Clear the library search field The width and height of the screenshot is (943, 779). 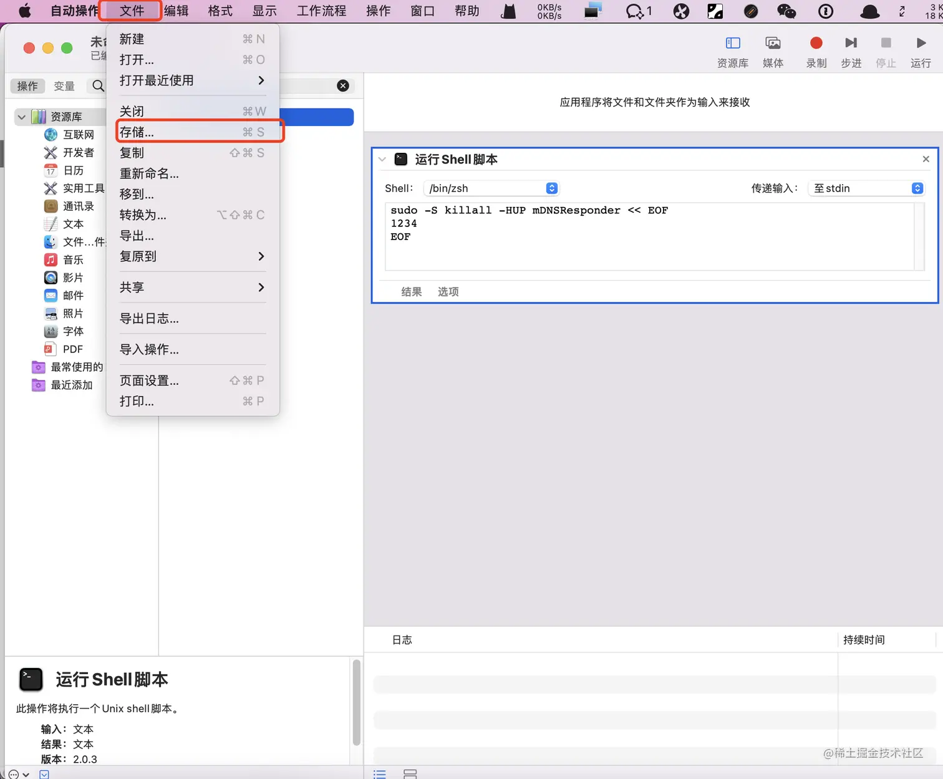pyautogui.click(x=343, y=86)
